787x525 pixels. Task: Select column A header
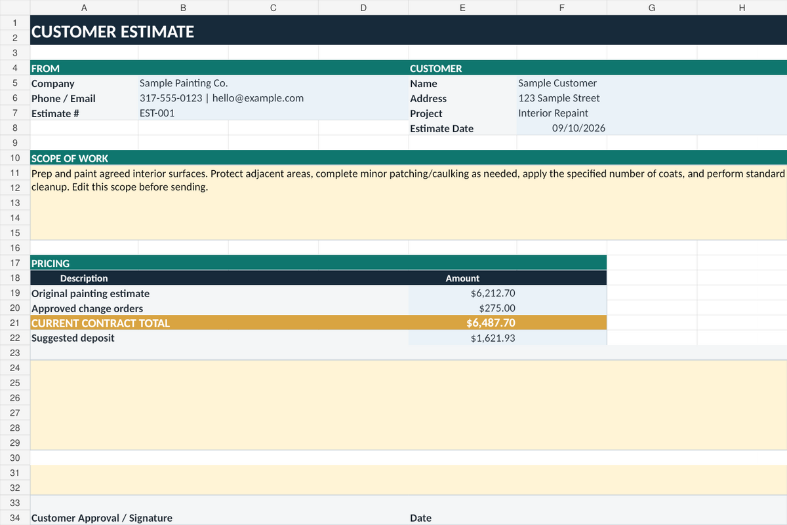coord(84,8)
